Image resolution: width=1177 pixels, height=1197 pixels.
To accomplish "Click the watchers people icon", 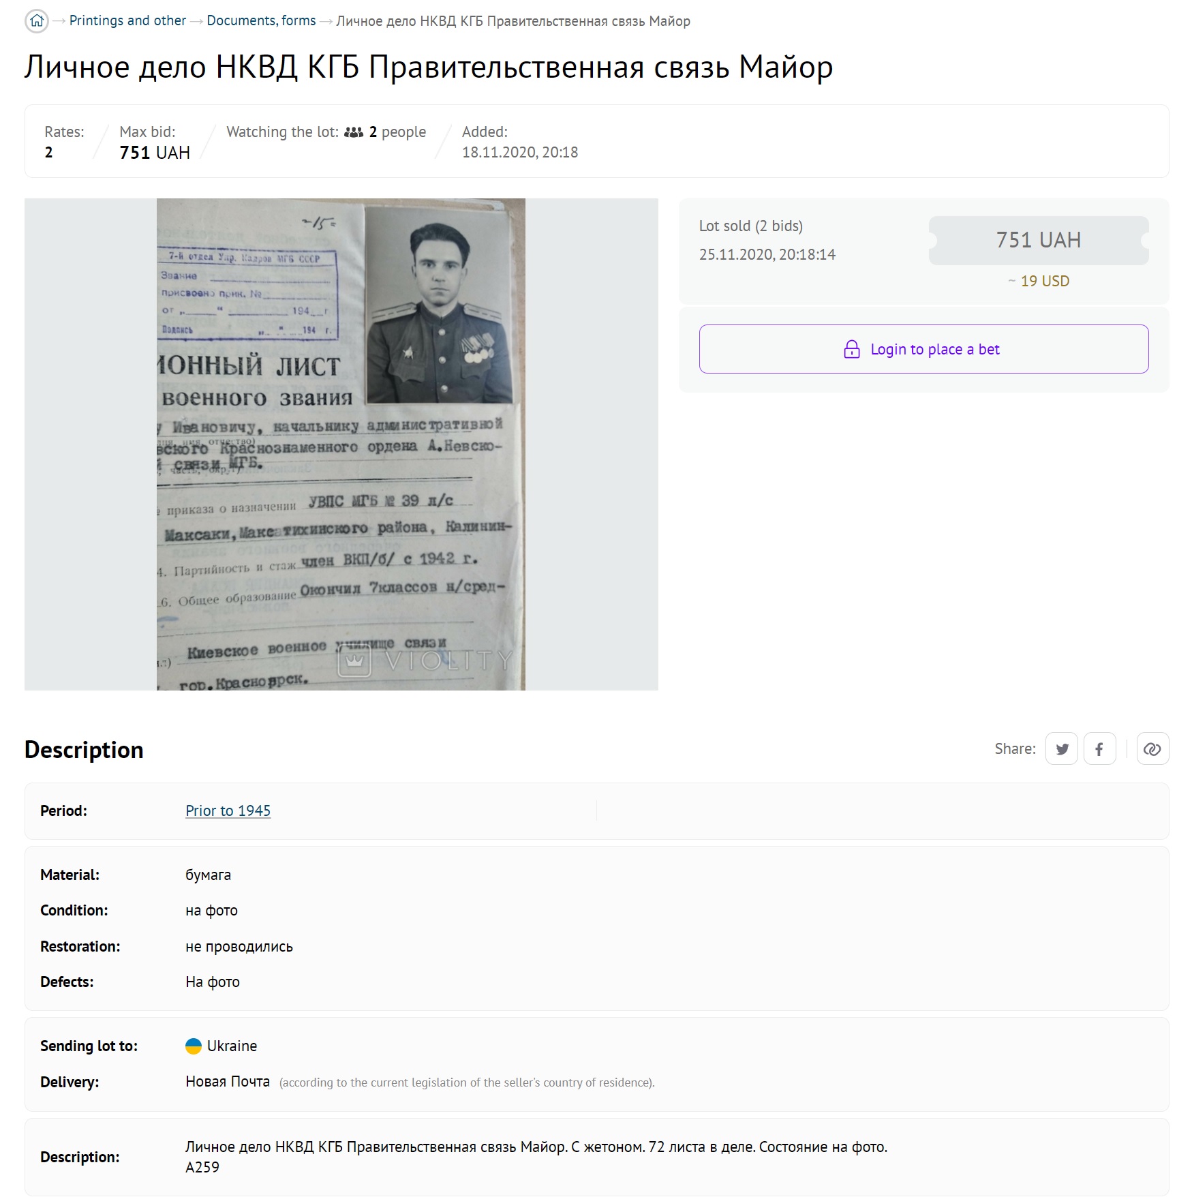I will [354, 132].
